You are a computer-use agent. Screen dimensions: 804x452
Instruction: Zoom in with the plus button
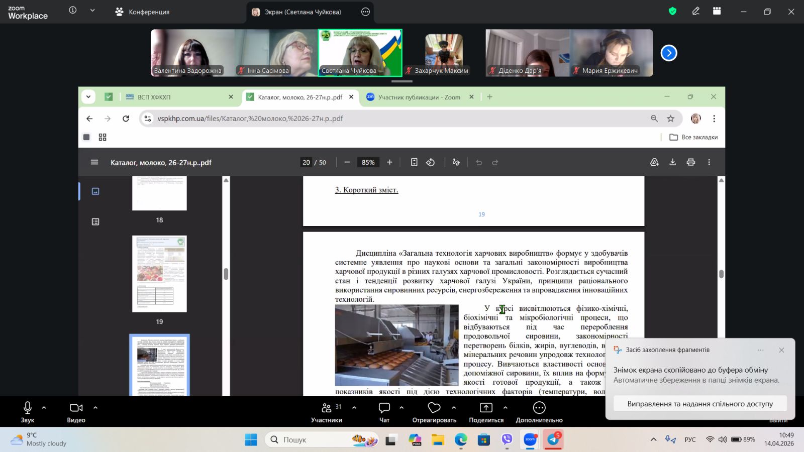[389, 162]
